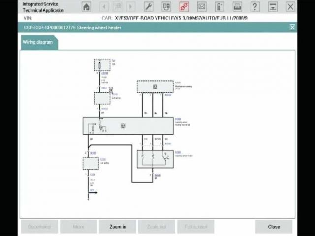This screenshot has height=236, width=315.
Task: Click the red connection link icon
Action: pos(184,7)
